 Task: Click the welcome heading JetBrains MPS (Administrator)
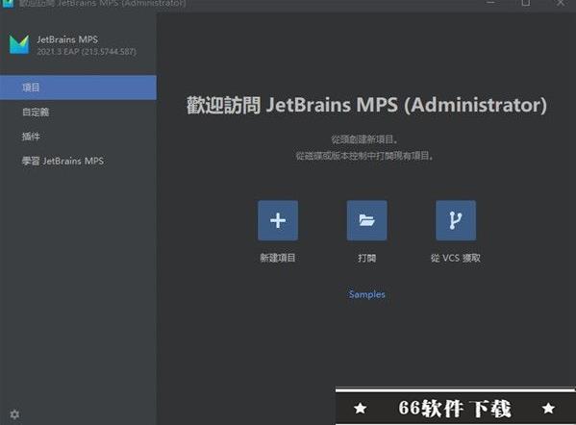point(366,105)
